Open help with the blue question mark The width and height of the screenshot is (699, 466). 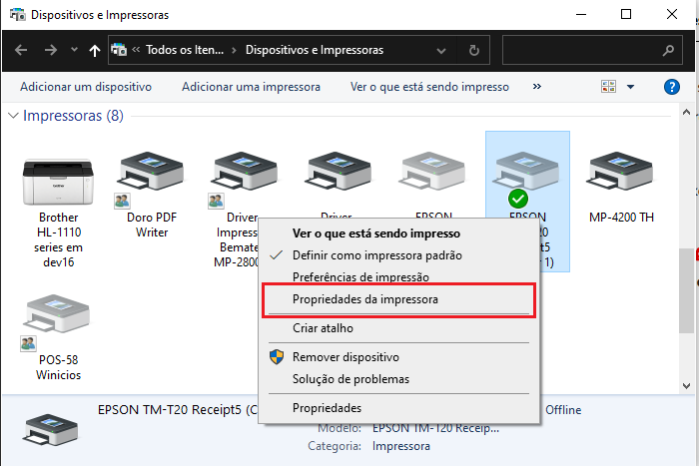click(x=672, y=87)
